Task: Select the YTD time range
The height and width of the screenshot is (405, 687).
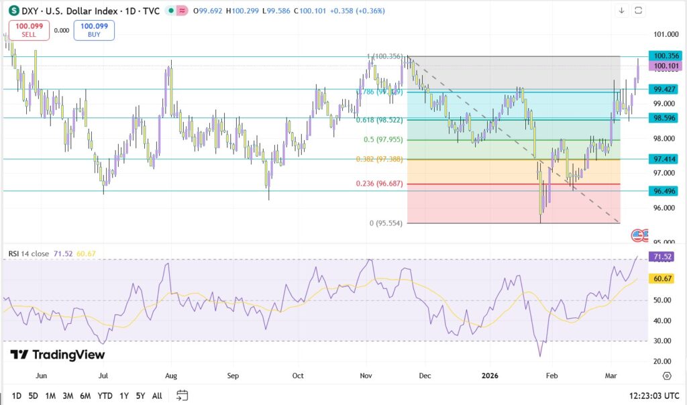Action: 105,396
